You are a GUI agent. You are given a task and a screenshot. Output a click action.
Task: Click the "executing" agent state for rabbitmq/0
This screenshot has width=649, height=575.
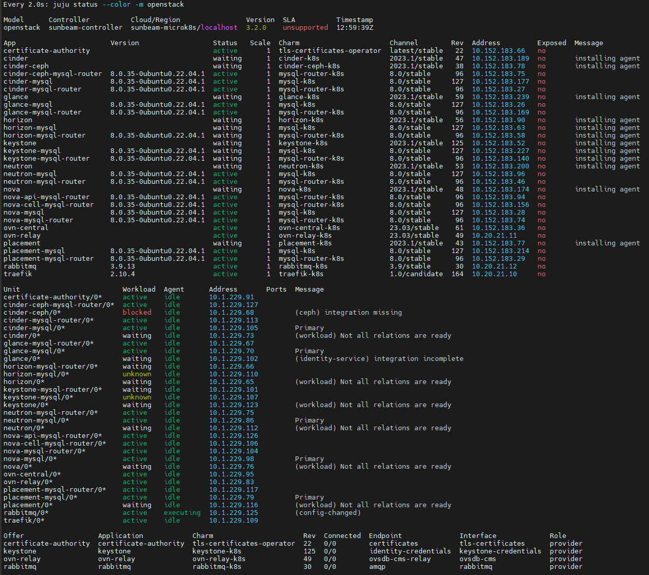182,513
